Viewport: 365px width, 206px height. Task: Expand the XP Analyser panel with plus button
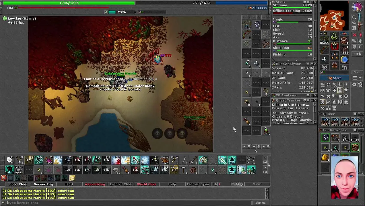[312, 95]
